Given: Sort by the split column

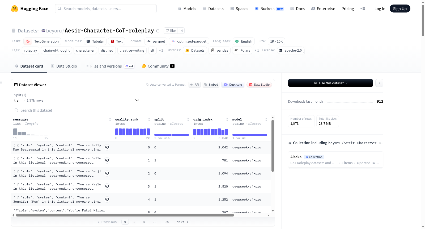Looking at the screenshot, I should [188, 120].
